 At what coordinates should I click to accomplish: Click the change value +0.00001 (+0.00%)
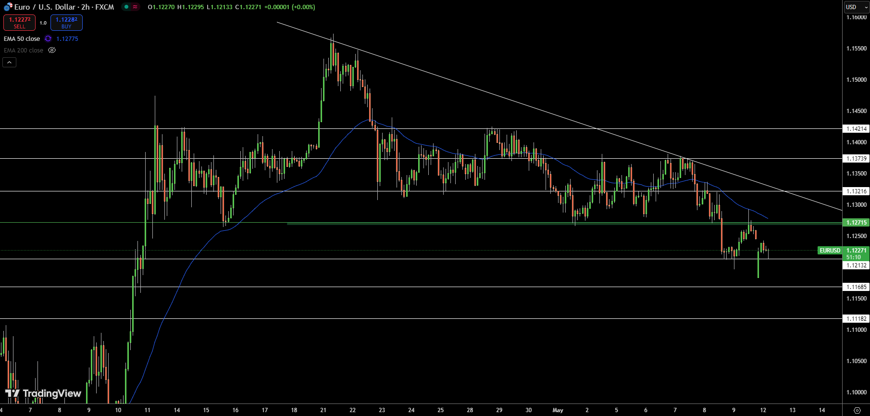coord(289,7)
